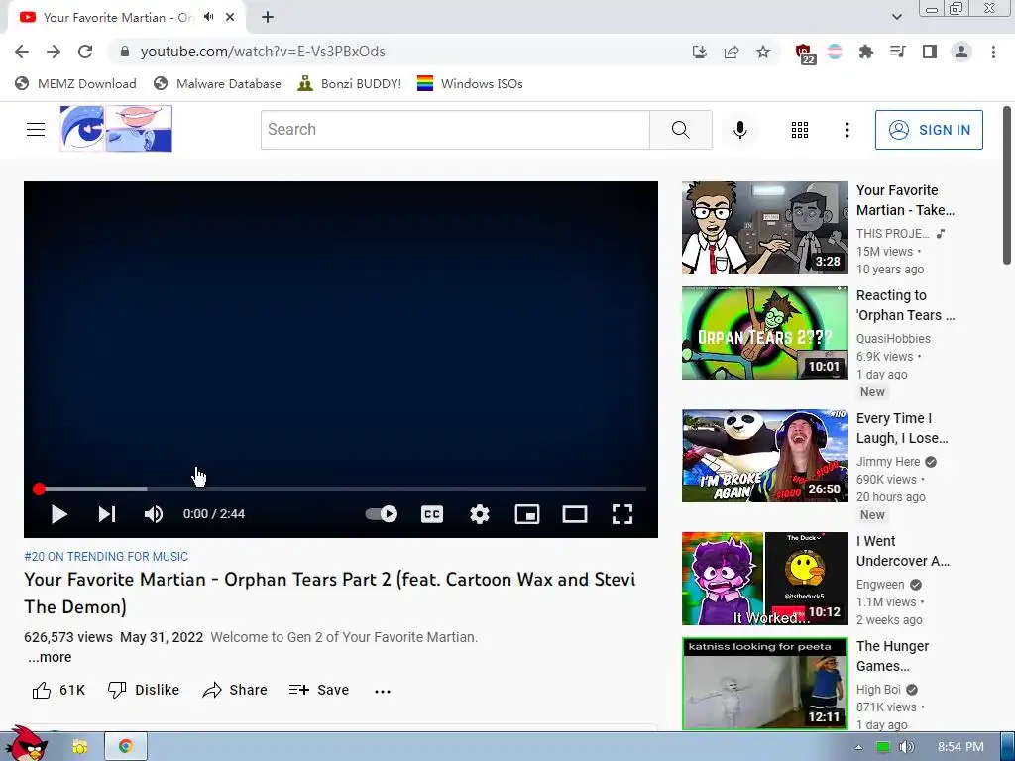Open the Chrome profile avatar

[961, 52]
